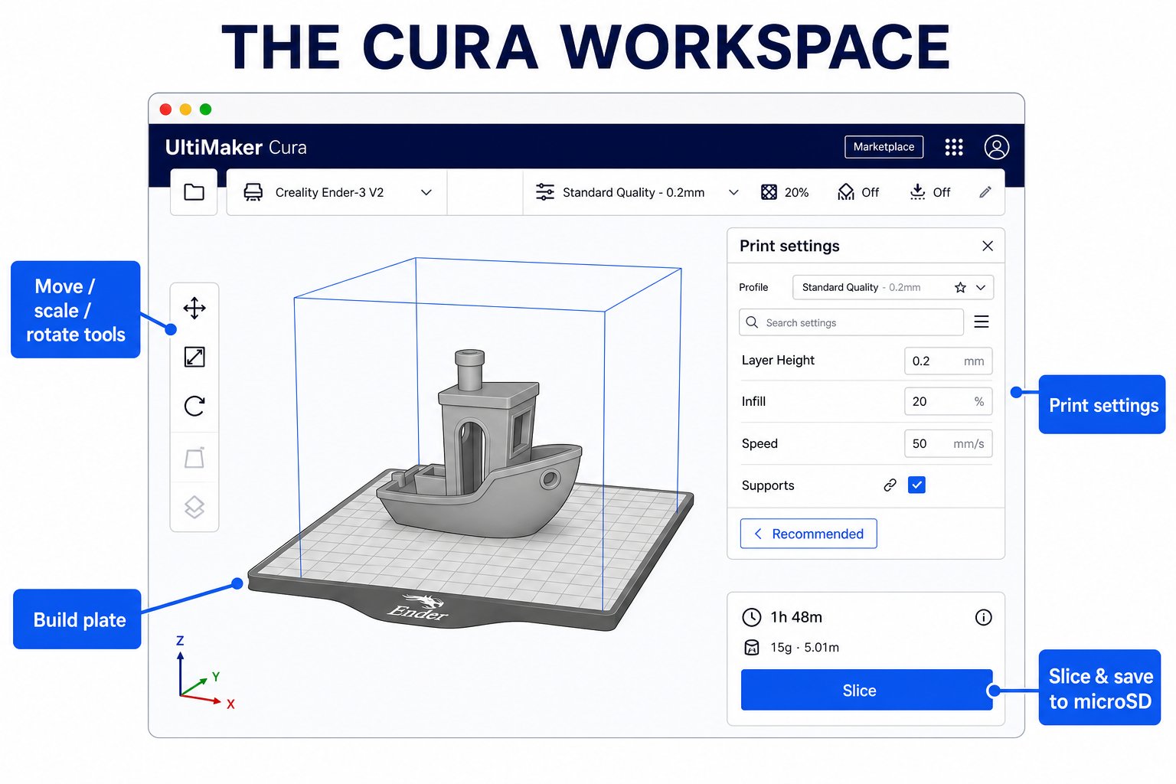Toggle the Supports checkbox
Viewport: 1176px width, 784px height.
click(916, 485)
